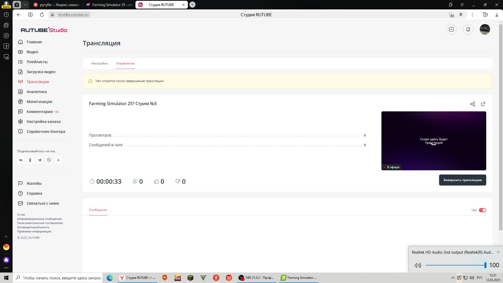Image resolution: width=503 pixels, height=283 pixels.
Task: Show hidden tray icons chevron
Action: coord(453,278)
